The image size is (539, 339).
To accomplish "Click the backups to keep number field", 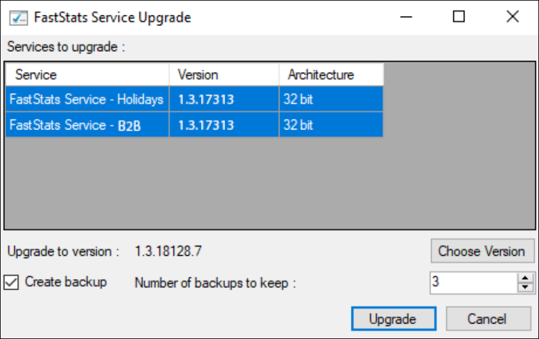I will [x=474, y=283].
